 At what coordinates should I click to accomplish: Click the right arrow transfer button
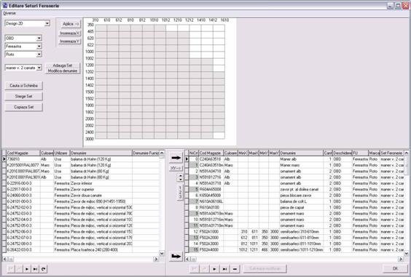(x=176, y=158)
